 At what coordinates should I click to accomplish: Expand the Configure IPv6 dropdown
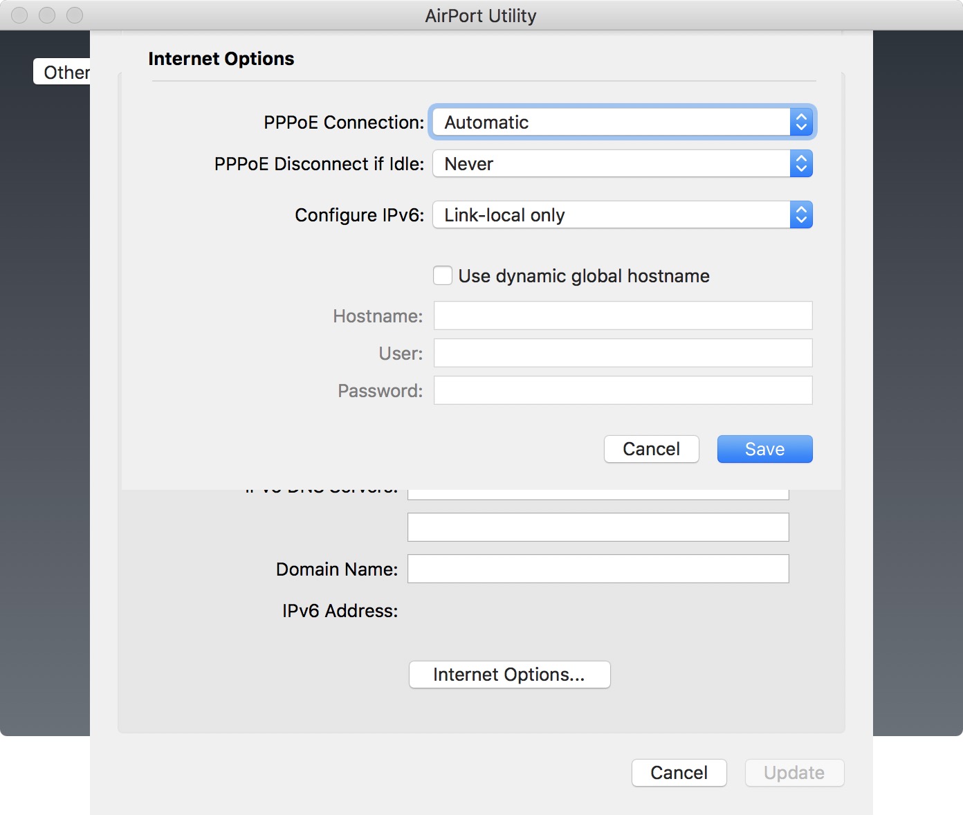pyautogui.click(x=623, y=215)
